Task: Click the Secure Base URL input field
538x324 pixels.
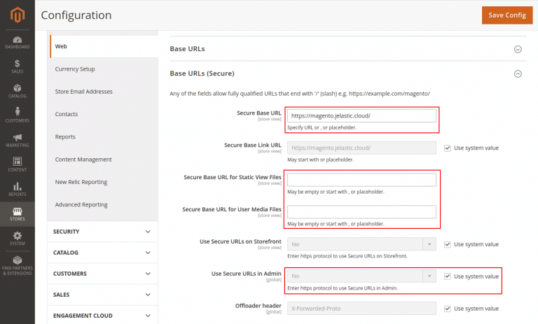Action: (361, 115)
